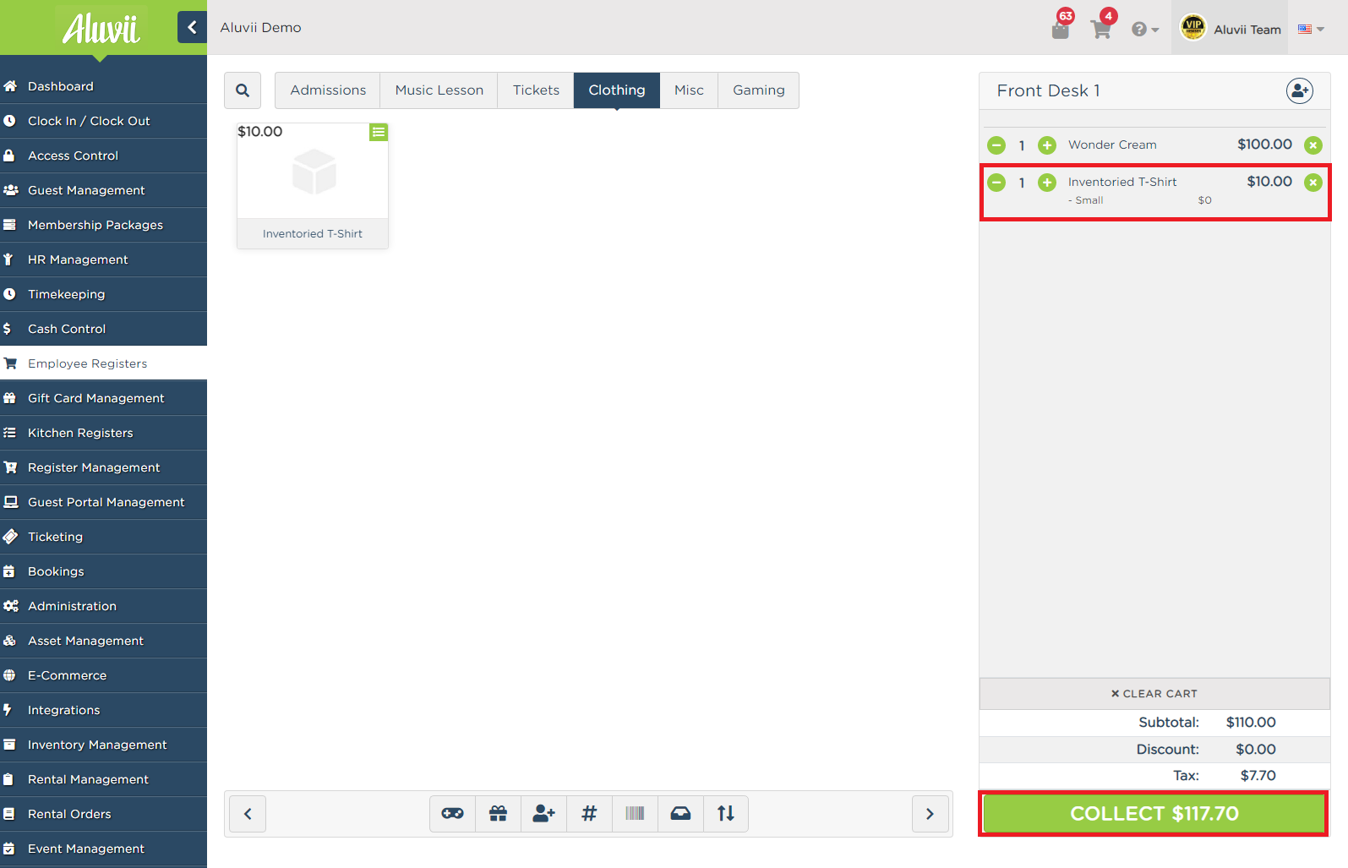This screenshot has height=868, width=1348.
Task: Open Timekeeping in the sidebar
Action: (103, 294)
